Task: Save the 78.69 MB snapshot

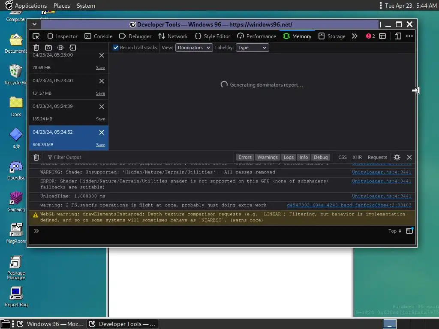Action: pyautogui.click(x=100, y=68)
